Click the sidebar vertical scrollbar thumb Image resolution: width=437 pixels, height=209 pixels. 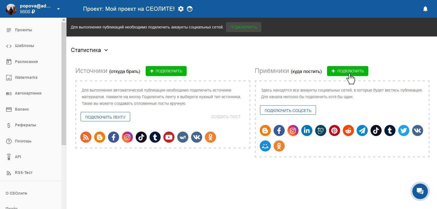coord(64,83)
